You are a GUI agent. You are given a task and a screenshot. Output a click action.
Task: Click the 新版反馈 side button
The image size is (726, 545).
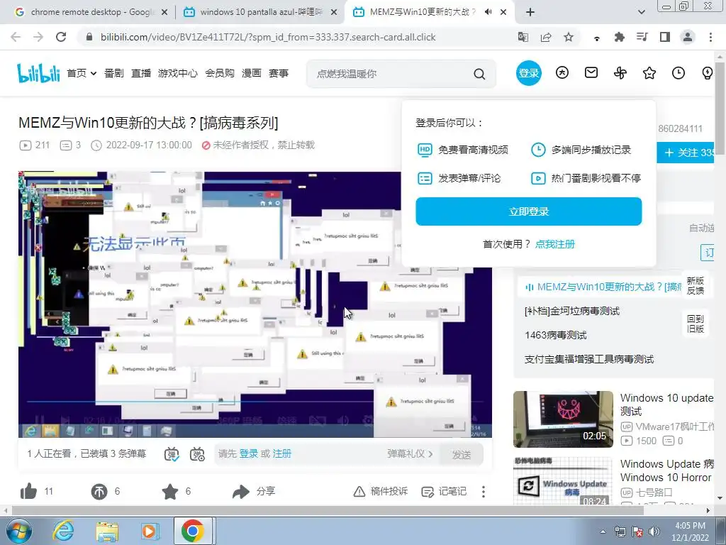tap(695, 286)
